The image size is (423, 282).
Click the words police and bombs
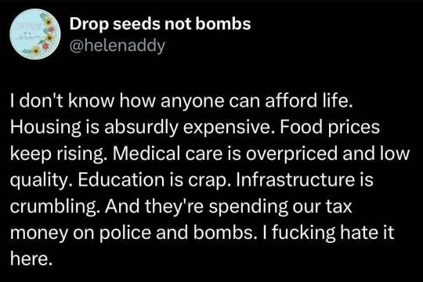(x=177, y=233)
